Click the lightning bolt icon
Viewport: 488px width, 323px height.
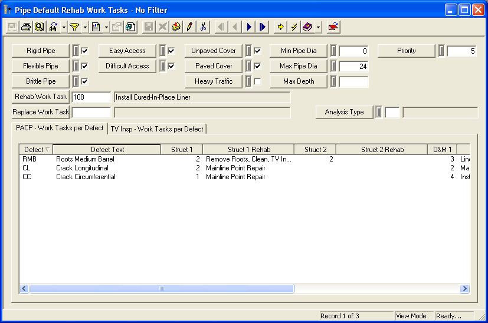click(294, 27)
